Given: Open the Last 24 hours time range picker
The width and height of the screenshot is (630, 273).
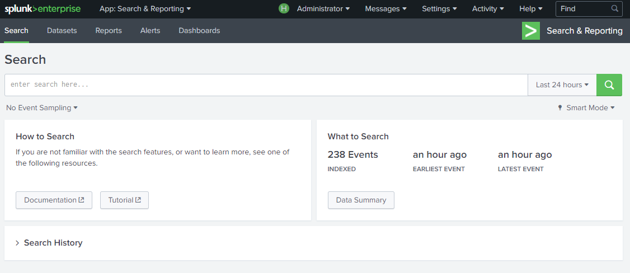Looking at the screenshot, I should point(562,84).
